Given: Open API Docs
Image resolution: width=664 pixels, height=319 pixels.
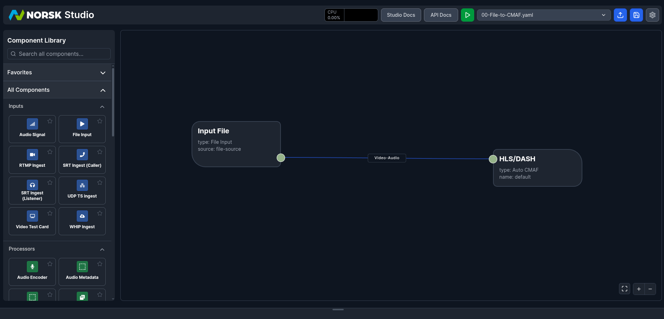Looking at the screenshot, I should 441,15.
